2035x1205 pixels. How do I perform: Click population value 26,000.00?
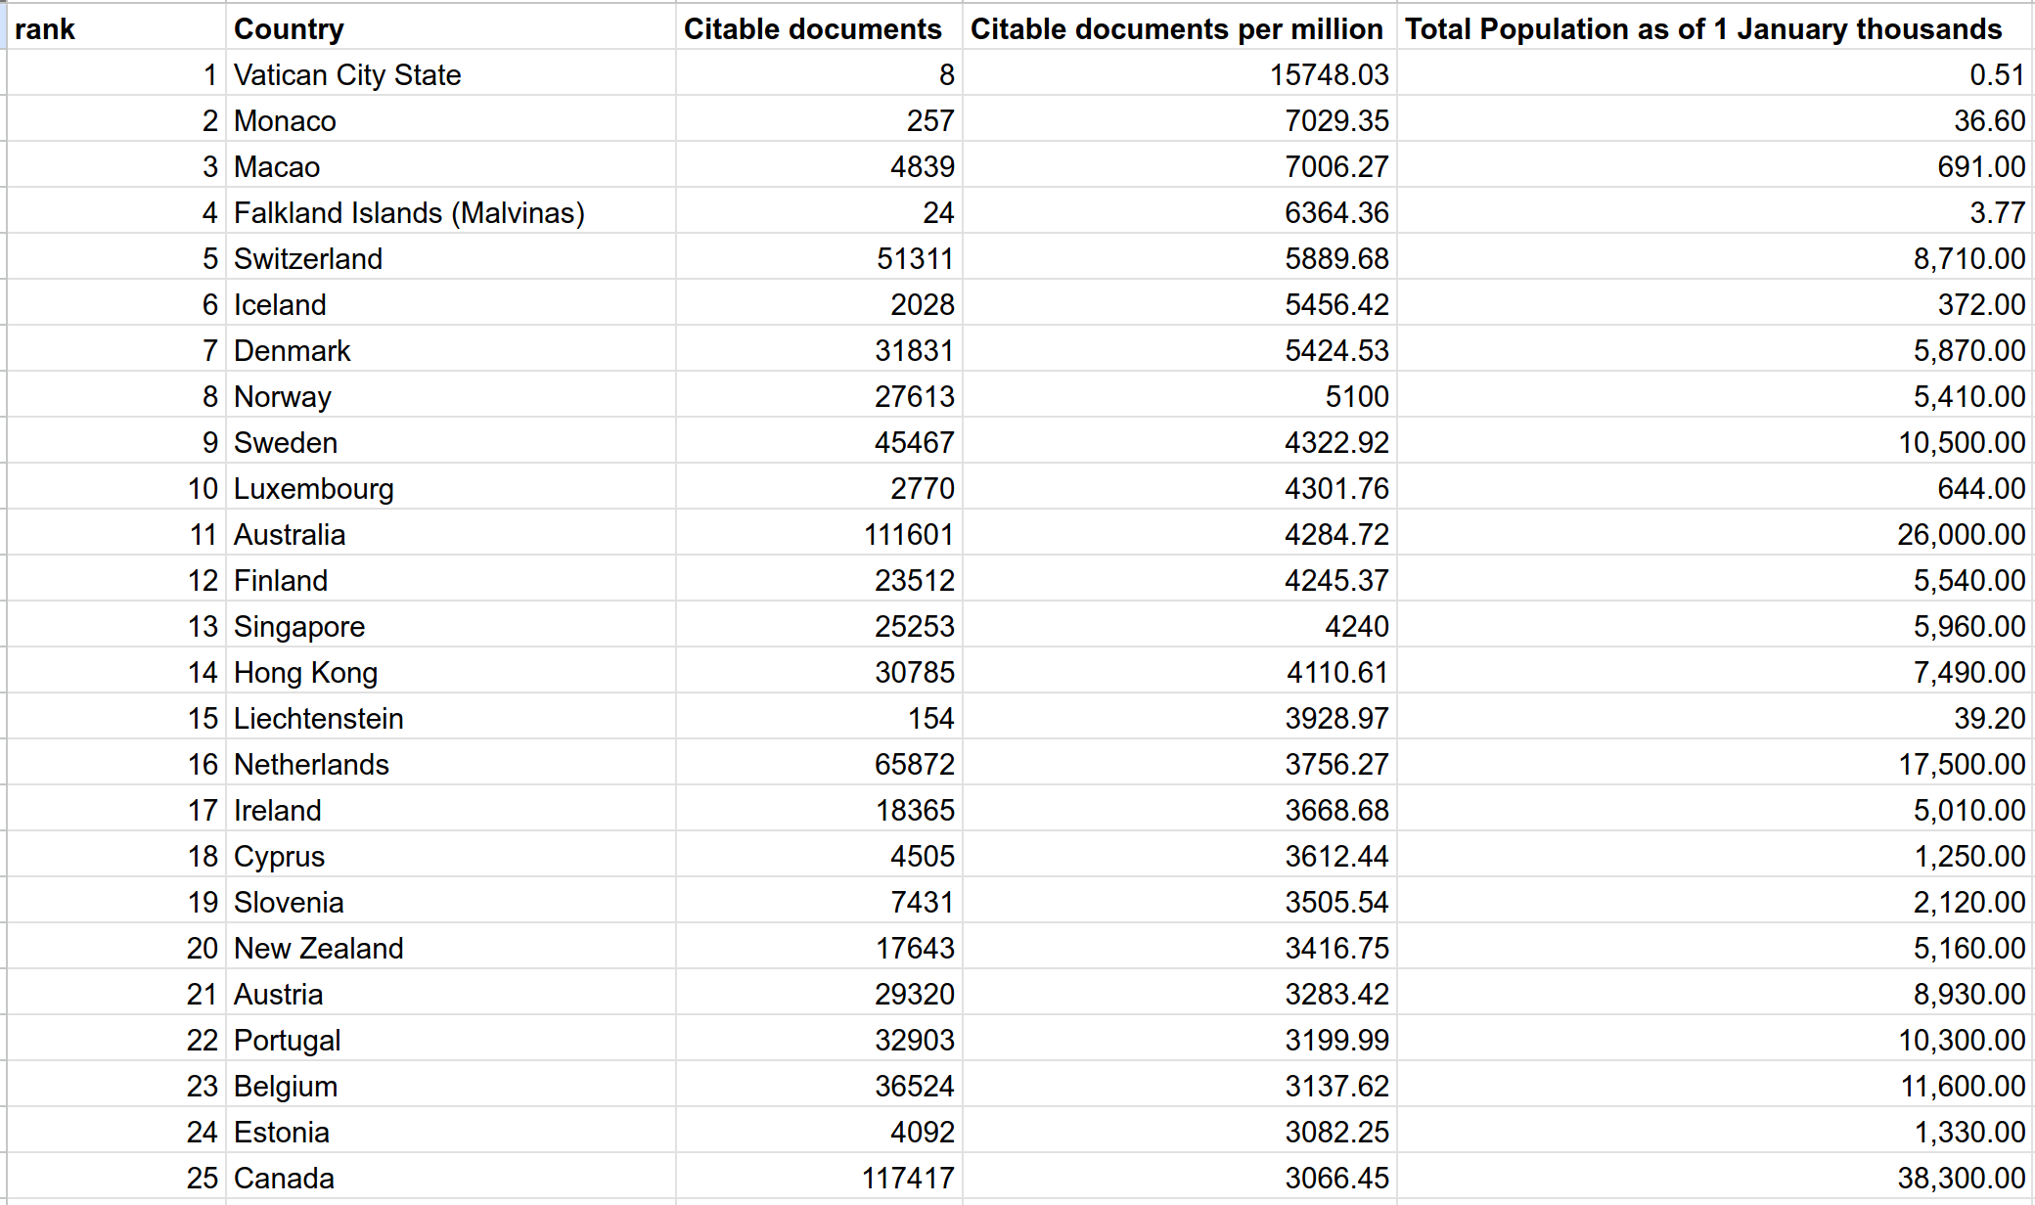pos(1715,533)
